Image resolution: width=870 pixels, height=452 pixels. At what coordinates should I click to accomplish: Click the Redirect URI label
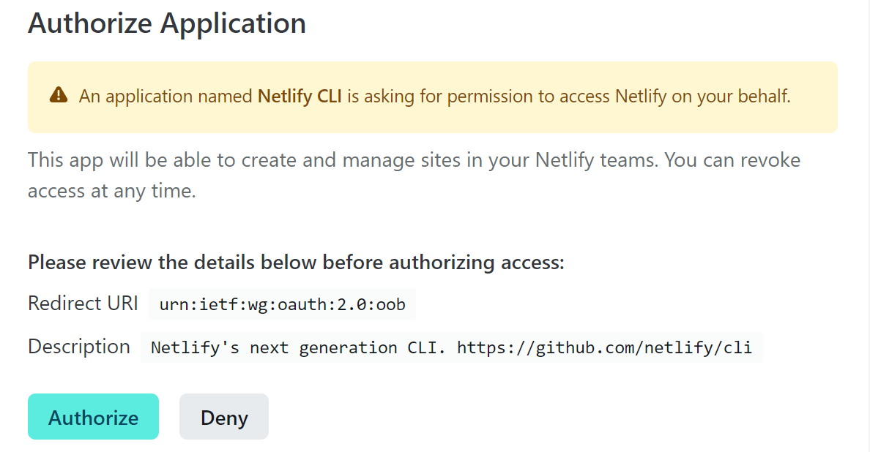pyautogui.click(x=83, y=304)
